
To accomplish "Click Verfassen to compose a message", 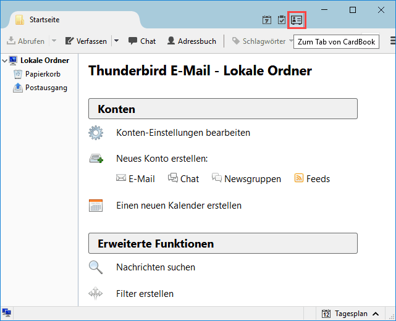I will [86, 41].
